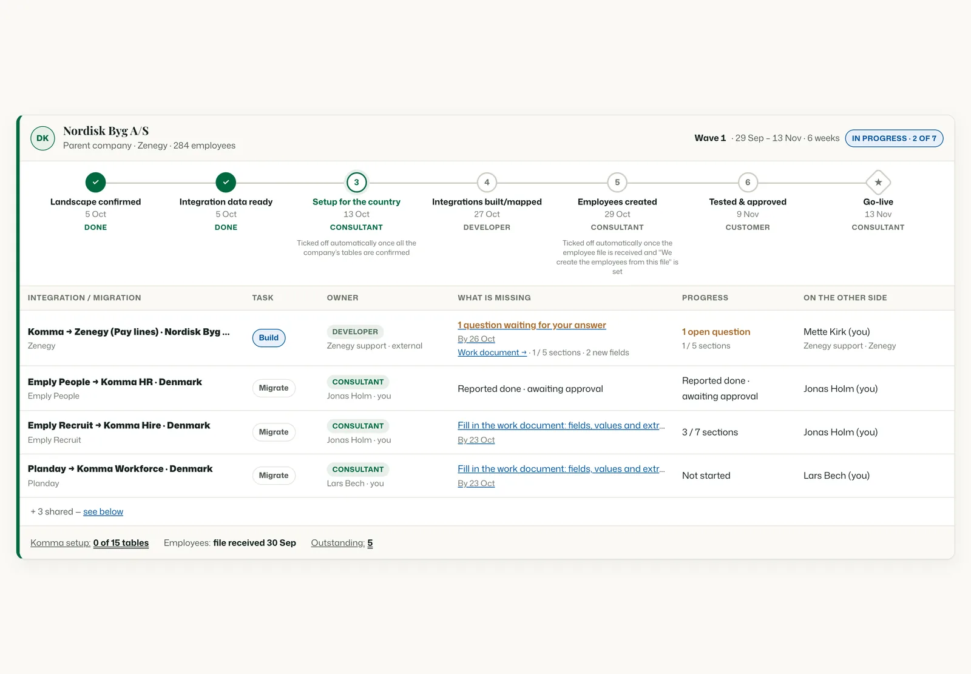Open Komma setup 0 of 15 tables
971x674 pixels.
click(90, 543)
